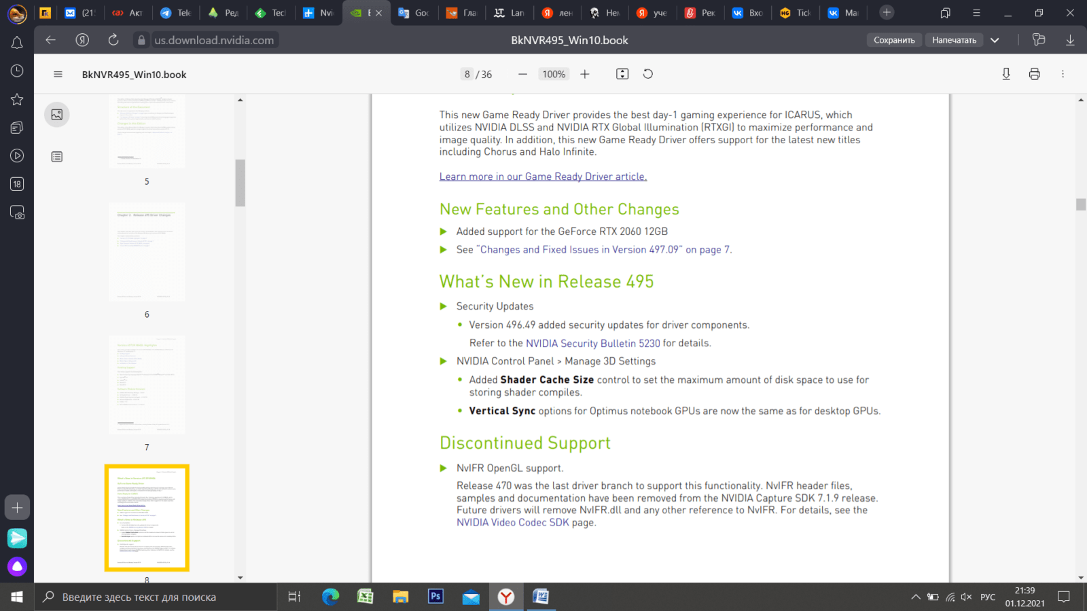
Task: Switch to the Google tab
Action: [413, 13]
